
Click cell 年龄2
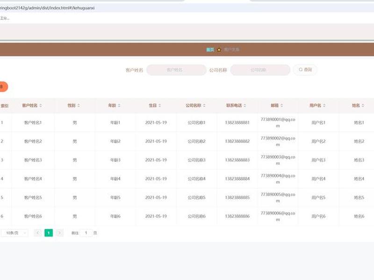(115, 141)
